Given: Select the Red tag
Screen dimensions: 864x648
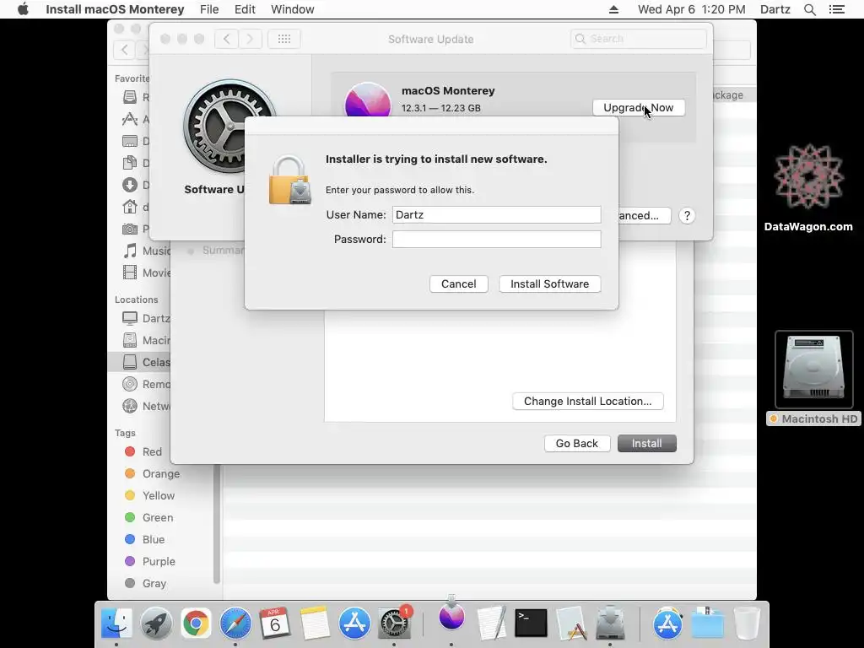Looking at the screenshot, I should 143,452.
